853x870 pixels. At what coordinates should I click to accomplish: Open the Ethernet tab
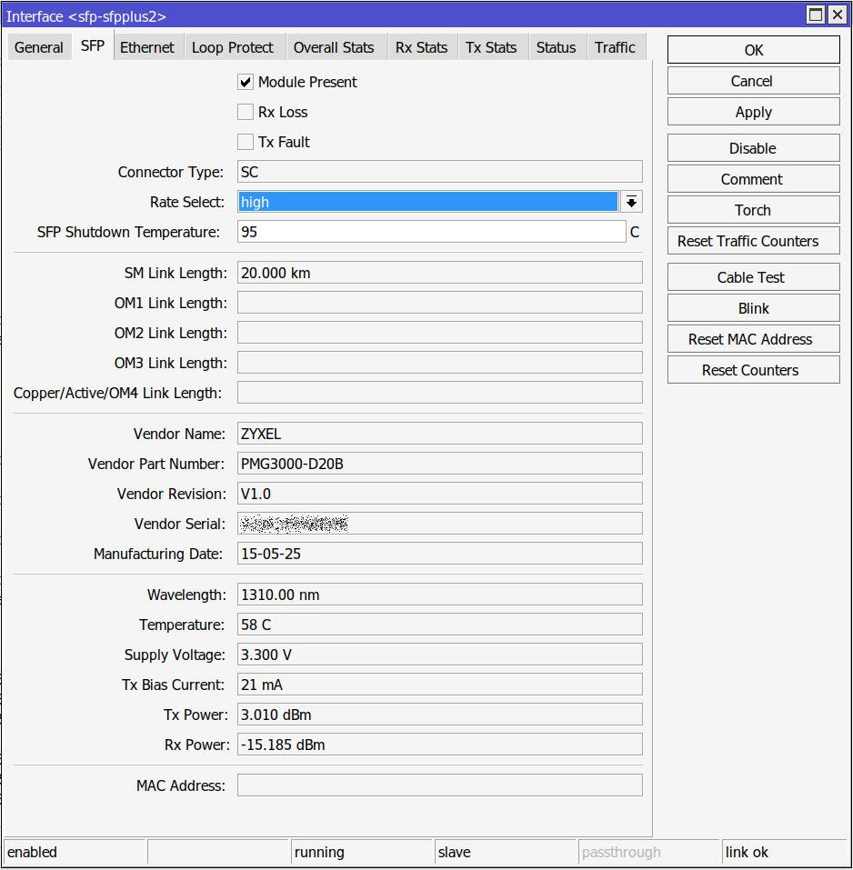point(147,47)
